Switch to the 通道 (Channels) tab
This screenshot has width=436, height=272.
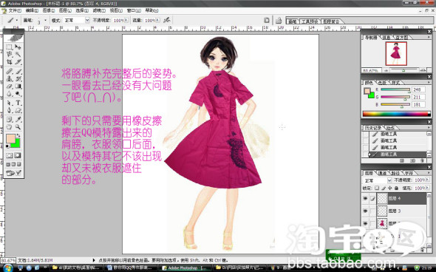click(382, 173)
